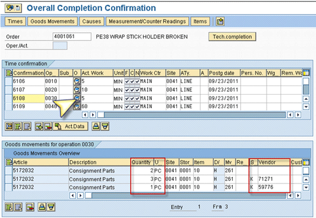This screenshot has height=218, width=316.
Task: Toggle F checkbox in row 6107
Action: click(127, 90)
